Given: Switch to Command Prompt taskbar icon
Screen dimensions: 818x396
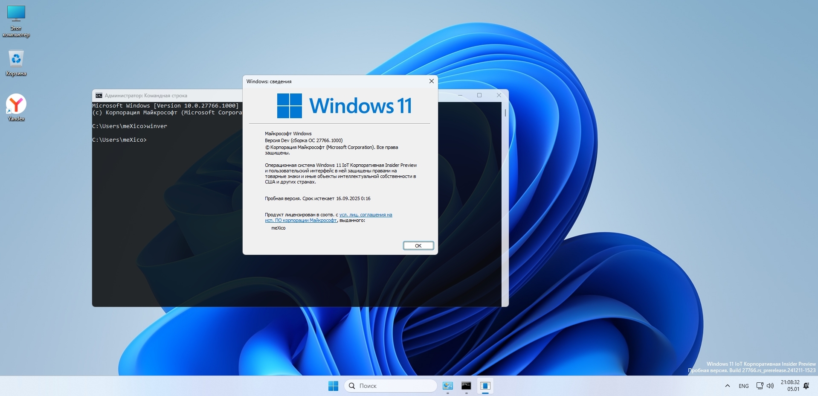Looking at the screenshot, I should tap(466, 386).
